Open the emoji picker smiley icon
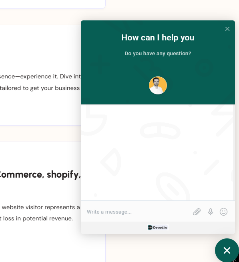 (x=223, y=212)
